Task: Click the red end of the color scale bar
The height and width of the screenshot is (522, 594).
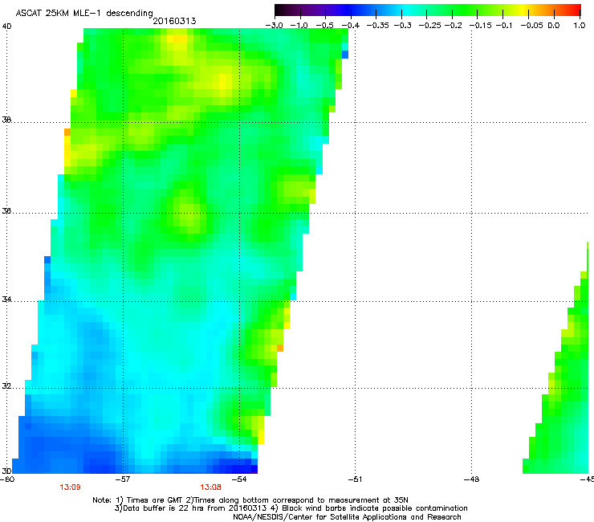Action: coord(575,10)
